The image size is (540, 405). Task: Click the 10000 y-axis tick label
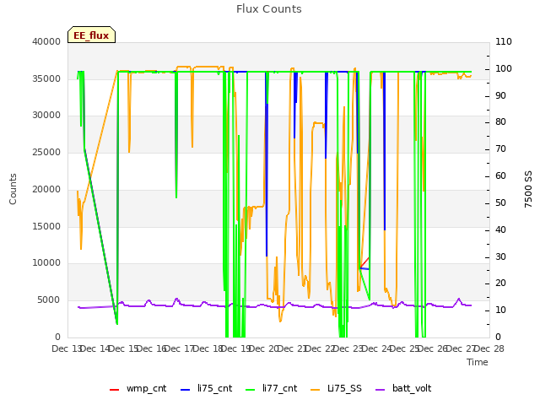46,263
